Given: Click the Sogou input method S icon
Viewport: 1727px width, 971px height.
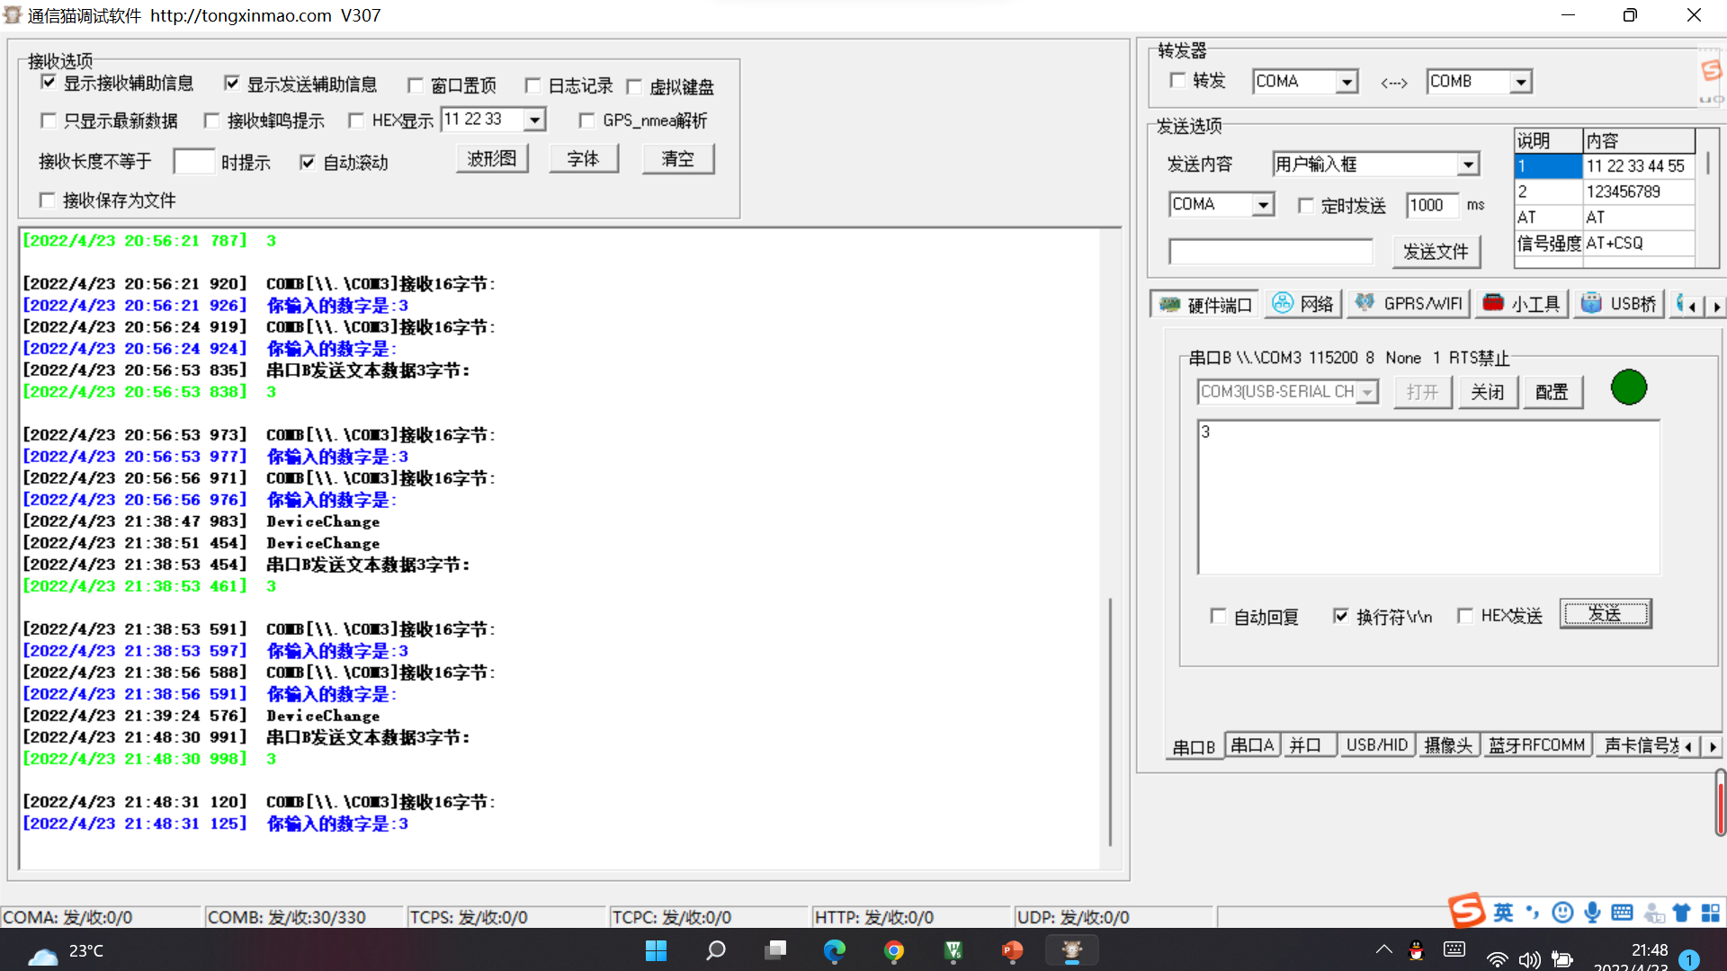Looking at the screenshot, I should click(x=1466, y=911).
